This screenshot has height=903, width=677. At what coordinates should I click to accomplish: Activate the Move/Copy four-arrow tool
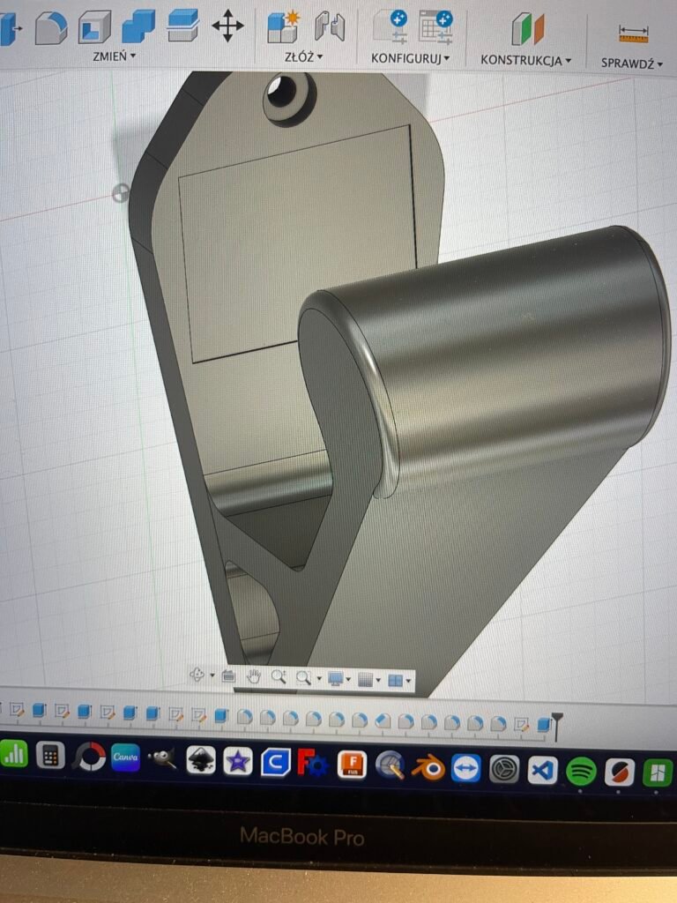pos(227,26)
